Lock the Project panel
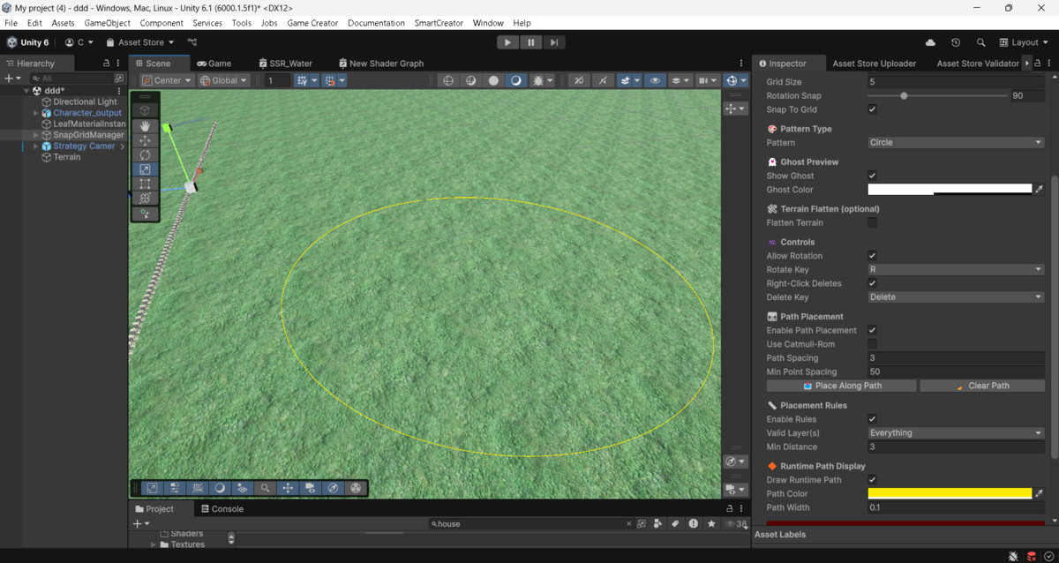Viewport: 1059px width, 563px height. (729, 509)
